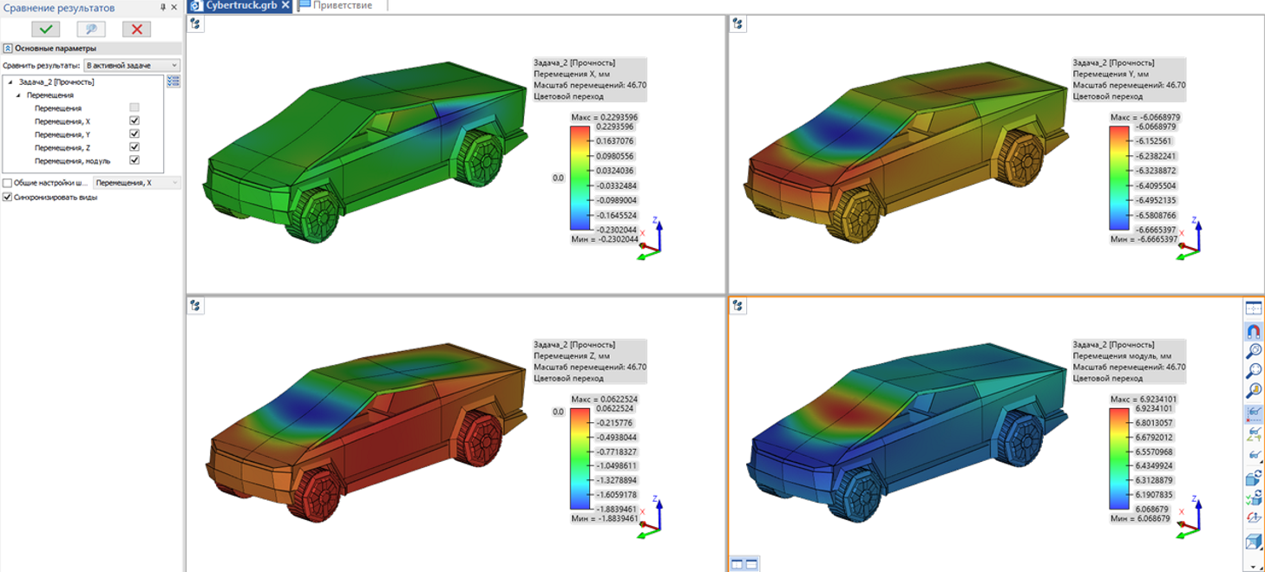Click the select-all checklist icon beside the tree
This screenshot has height=572, width=1265.
click(x=173, y=81)
